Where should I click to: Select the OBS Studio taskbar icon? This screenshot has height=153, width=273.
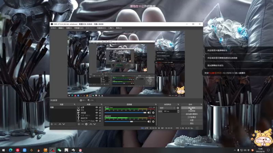(53, 150)
